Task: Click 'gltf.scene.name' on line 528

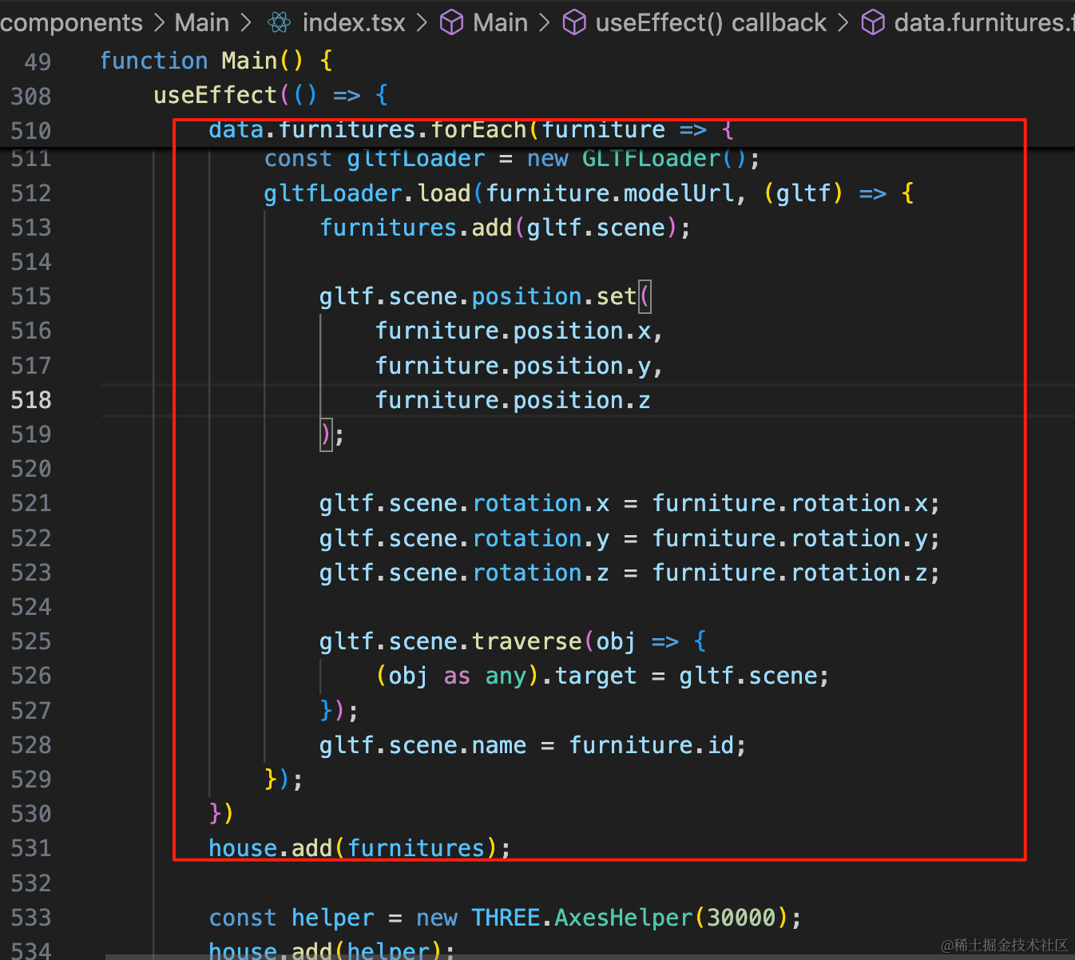Action: pos(422,745)
